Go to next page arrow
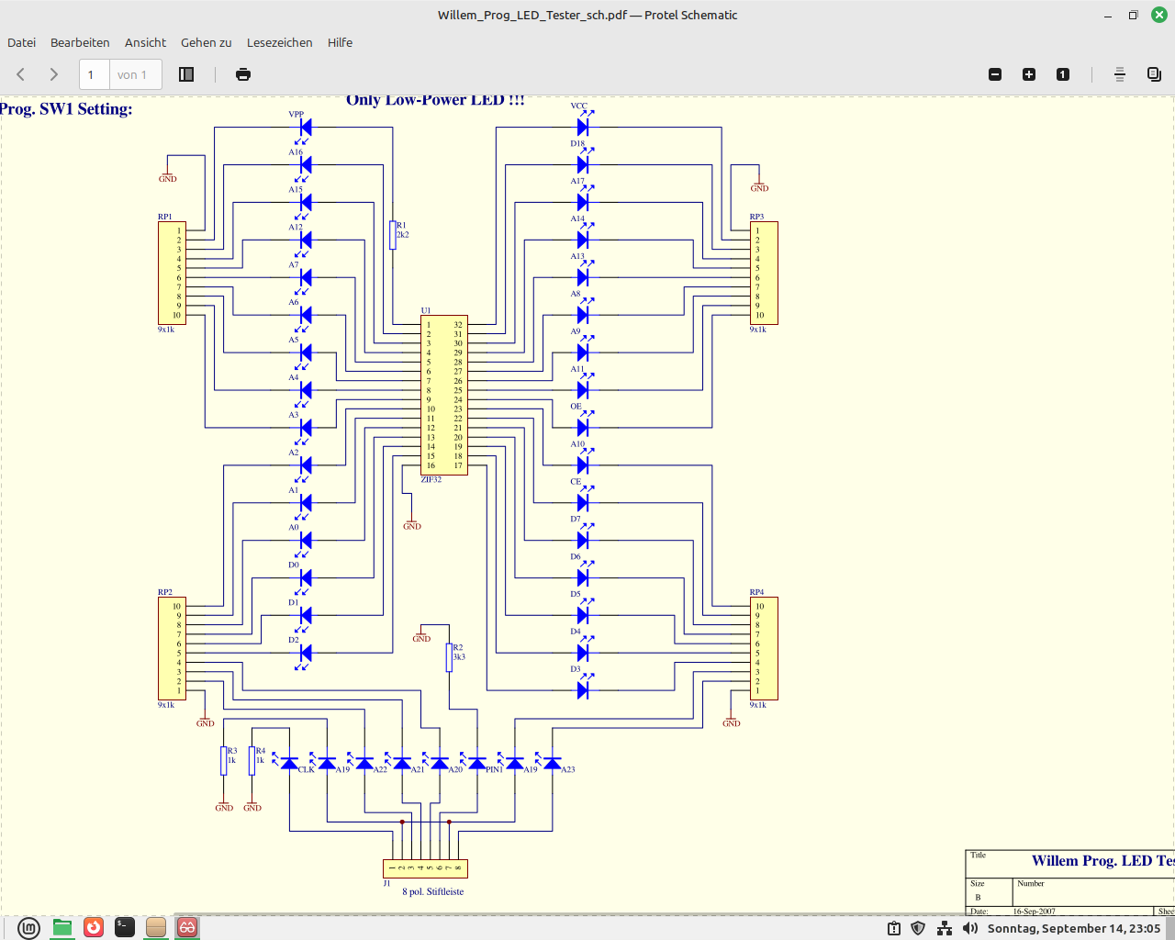The height and width of the screenshot is (940, 1175). tap(54, 74)
